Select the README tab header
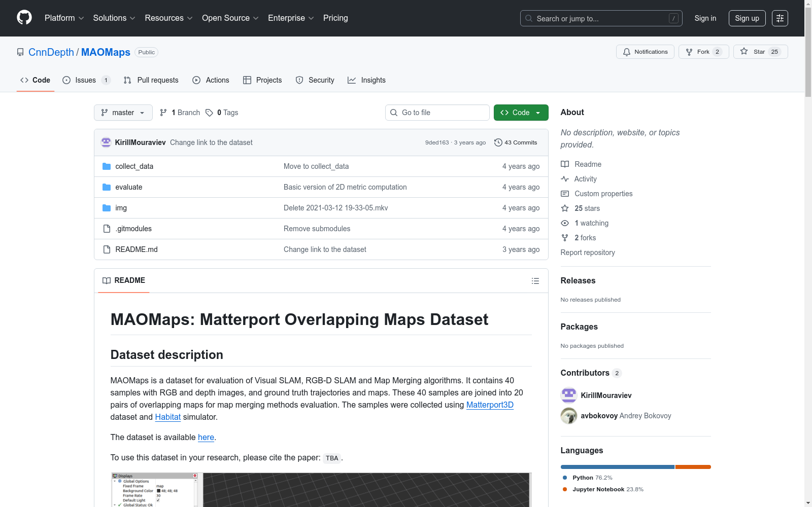 tap(124, 280)
